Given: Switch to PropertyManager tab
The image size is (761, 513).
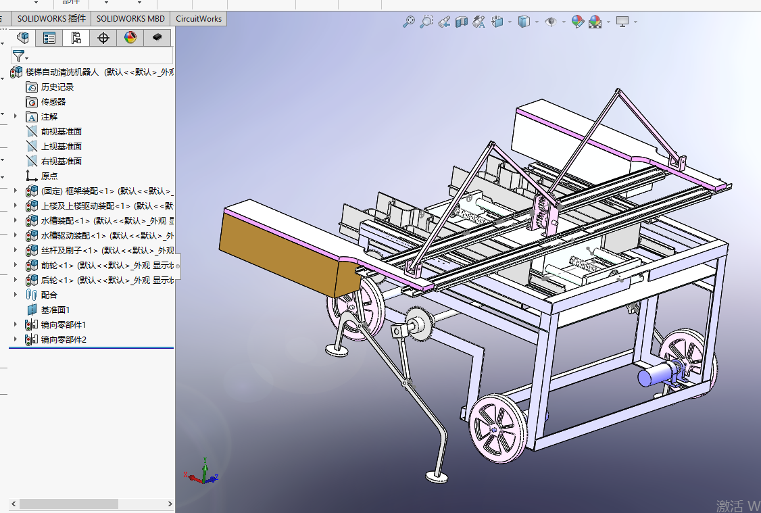Looking at the screenshot, I should [49, 38].
